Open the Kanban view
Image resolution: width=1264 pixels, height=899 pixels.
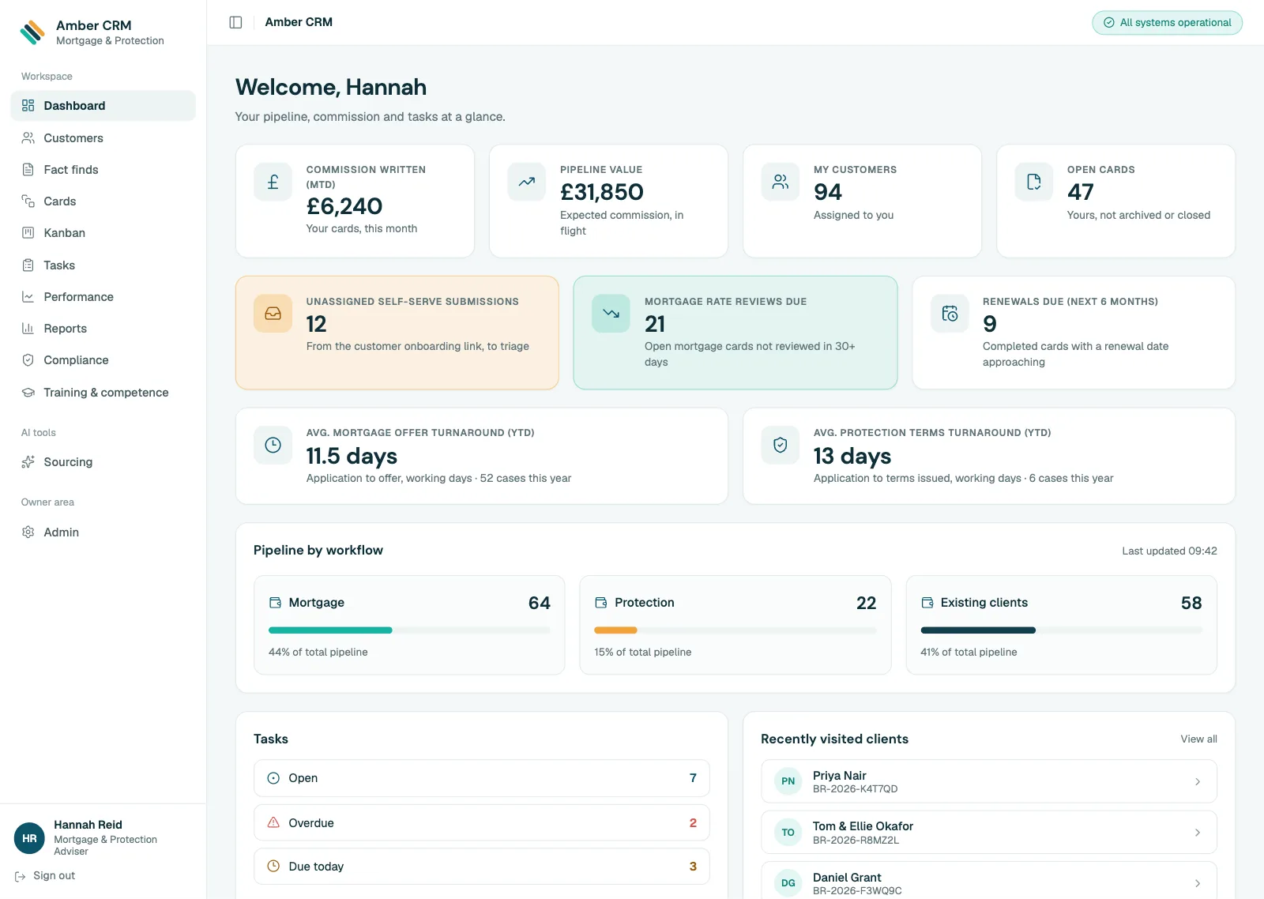[x=103, y=233]
